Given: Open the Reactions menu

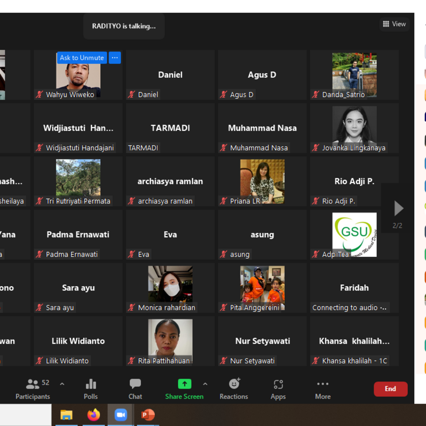Looking at the screenshot, I should tap(234, 389).
